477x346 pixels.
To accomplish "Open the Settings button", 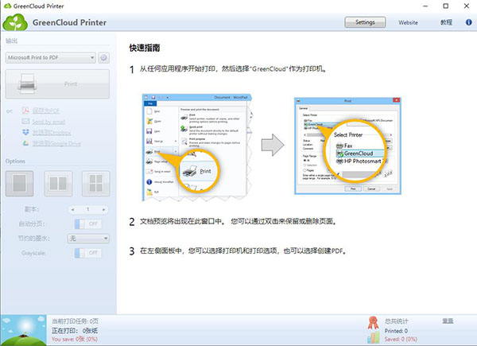I will tap(365, 22).
